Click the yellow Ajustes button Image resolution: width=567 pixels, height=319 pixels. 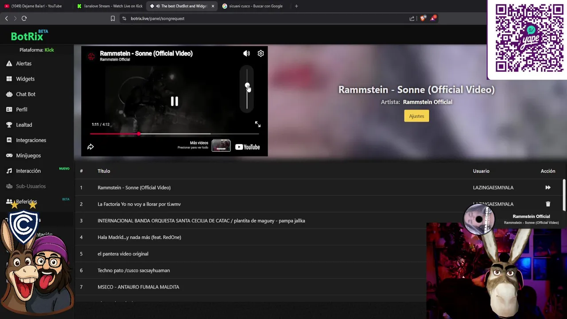(416, 116)
